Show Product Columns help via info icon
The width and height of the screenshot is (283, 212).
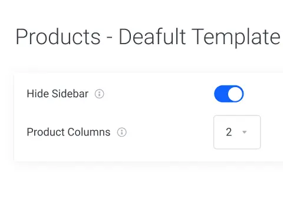[x=122, y=132]
